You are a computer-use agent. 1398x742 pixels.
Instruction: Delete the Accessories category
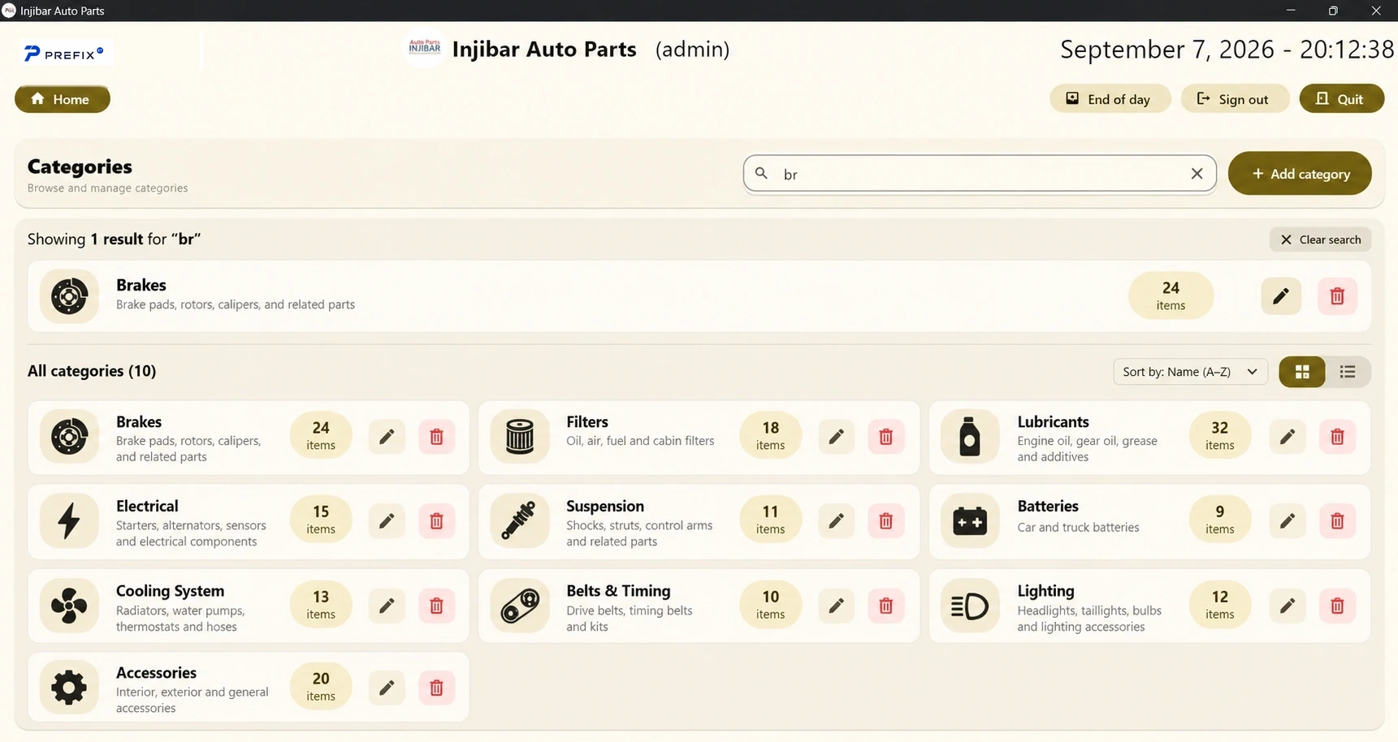436,688
